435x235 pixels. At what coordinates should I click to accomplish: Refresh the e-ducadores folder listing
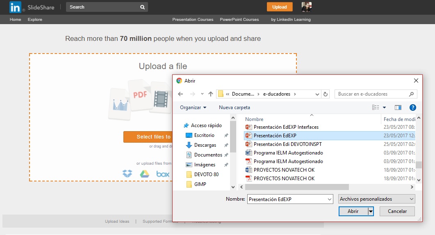coord(326,94)
